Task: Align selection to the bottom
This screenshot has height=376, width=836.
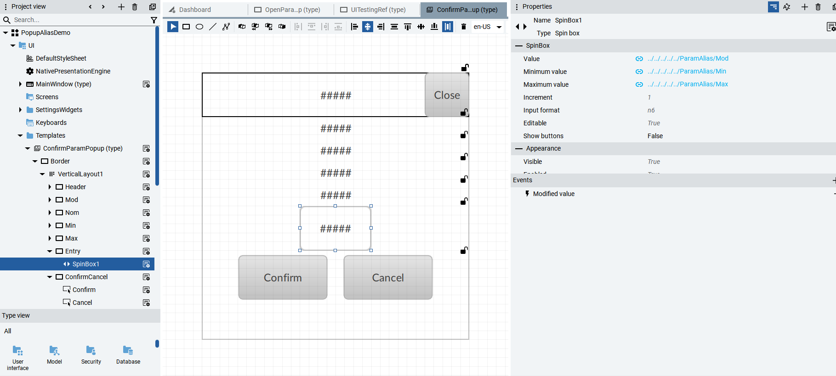Action: coord(434,27)
